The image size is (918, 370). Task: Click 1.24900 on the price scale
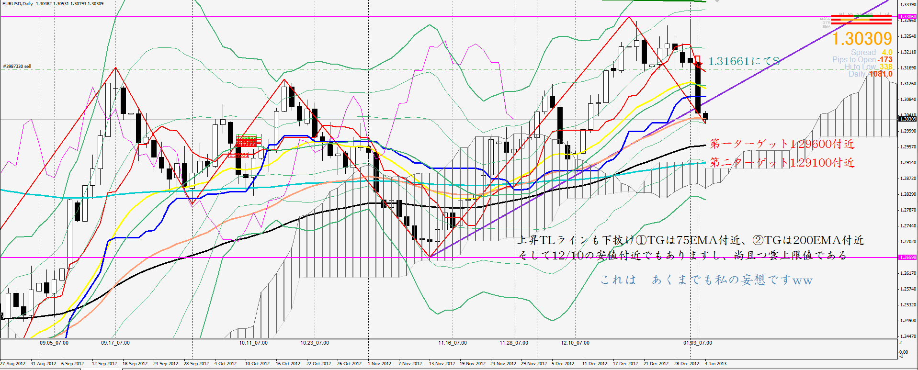pyautogui.click(x=908, y=320)
